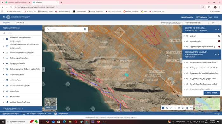Remove the '(ზზ-2)' layer using its X icon
Viewport: 222px width, 124px height.
184,68
